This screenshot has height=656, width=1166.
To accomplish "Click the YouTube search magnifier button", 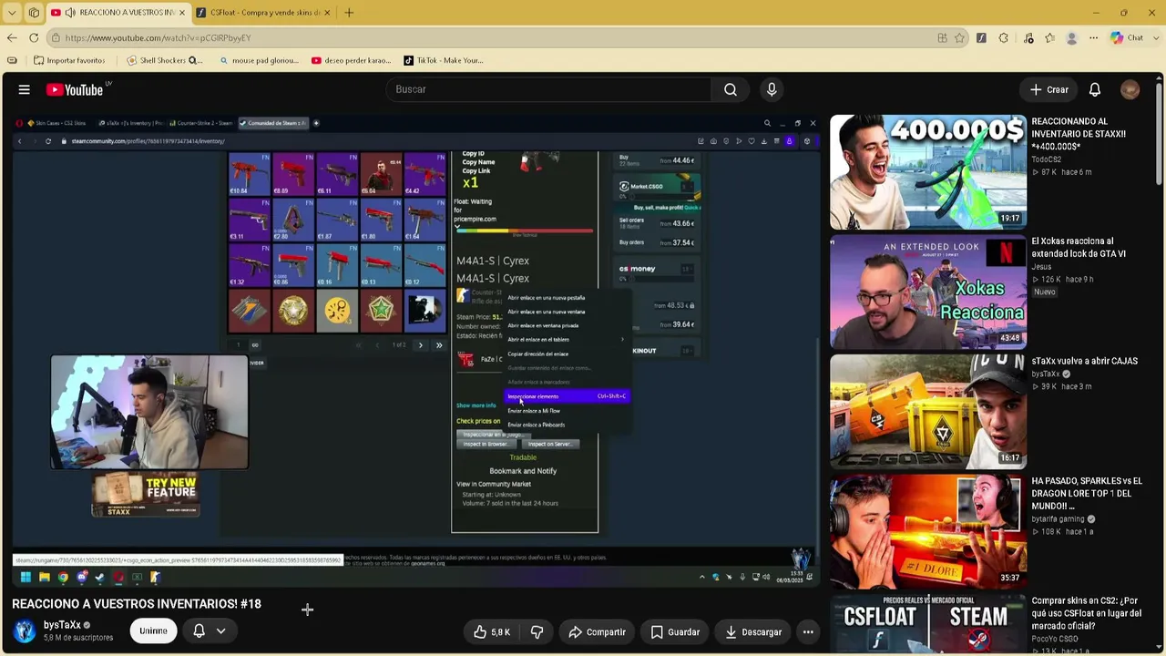I will pyautogui.click(x=731, y=89).
